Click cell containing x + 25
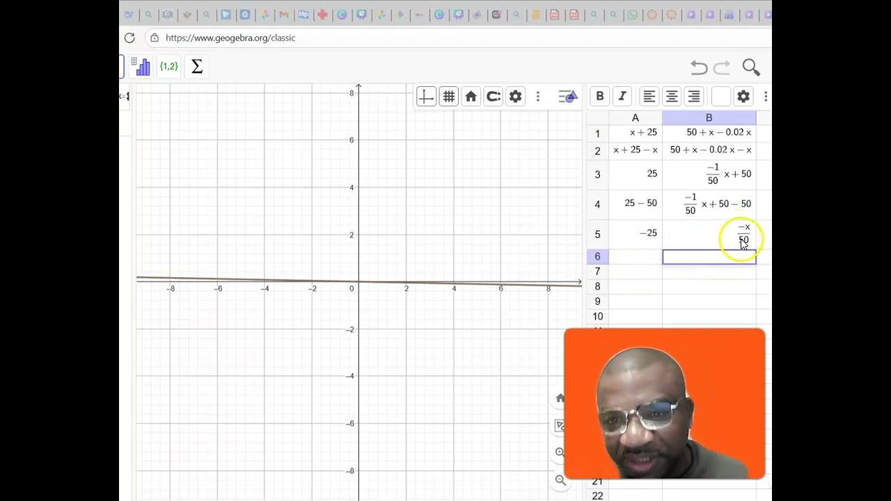 click(636, 133)
